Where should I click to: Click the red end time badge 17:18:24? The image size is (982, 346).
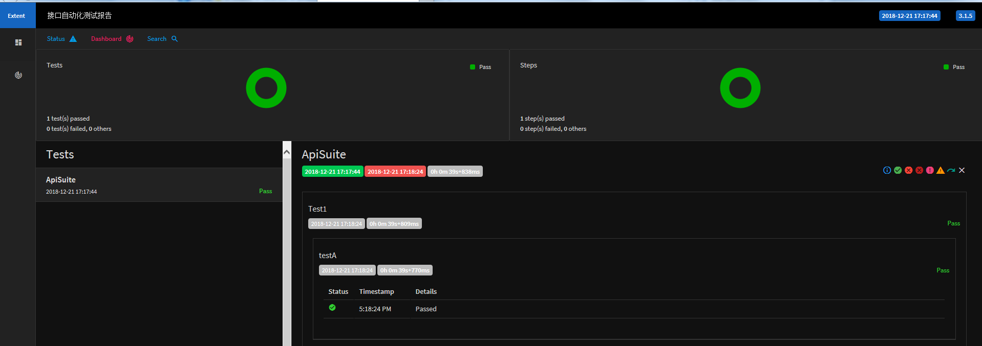[x=395, y=172]
